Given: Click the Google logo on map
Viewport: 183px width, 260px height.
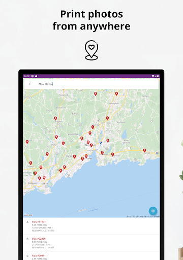Looking at the screenshot, I should coord(28,215).
